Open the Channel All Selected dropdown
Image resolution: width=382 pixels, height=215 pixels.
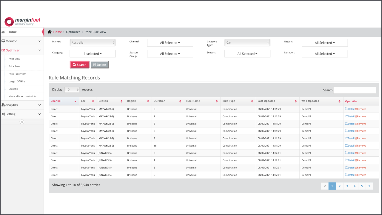pyautogui.click(x=170, y=42)
